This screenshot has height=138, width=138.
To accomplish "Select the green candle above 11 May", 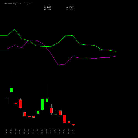I will [x=38, y=112].
